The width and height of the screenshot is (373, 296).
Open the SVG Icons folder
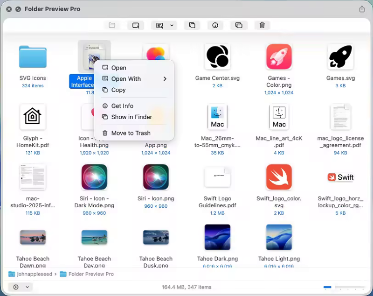(x=33, y=57)
